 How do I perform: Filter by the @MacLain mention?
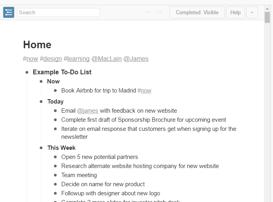pos(107,59)
